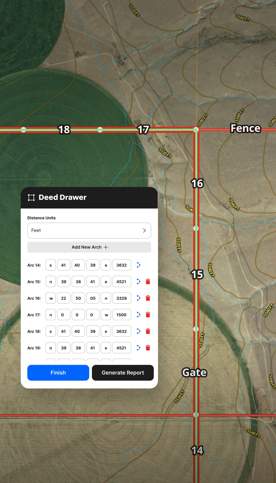Click the curve icon for Arc 15
The height and width of the screenshot is (483, 276).
click(x=138, y=282)
